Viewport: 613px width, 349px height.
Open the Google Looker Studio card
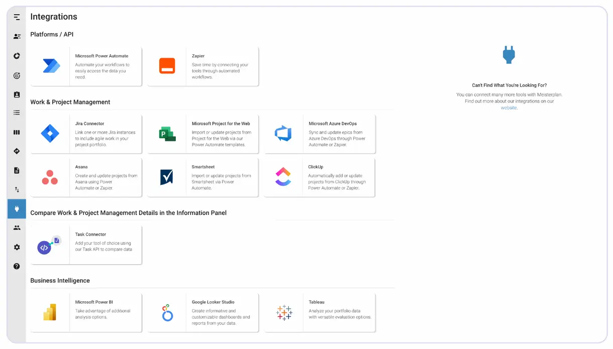[203, 313]
